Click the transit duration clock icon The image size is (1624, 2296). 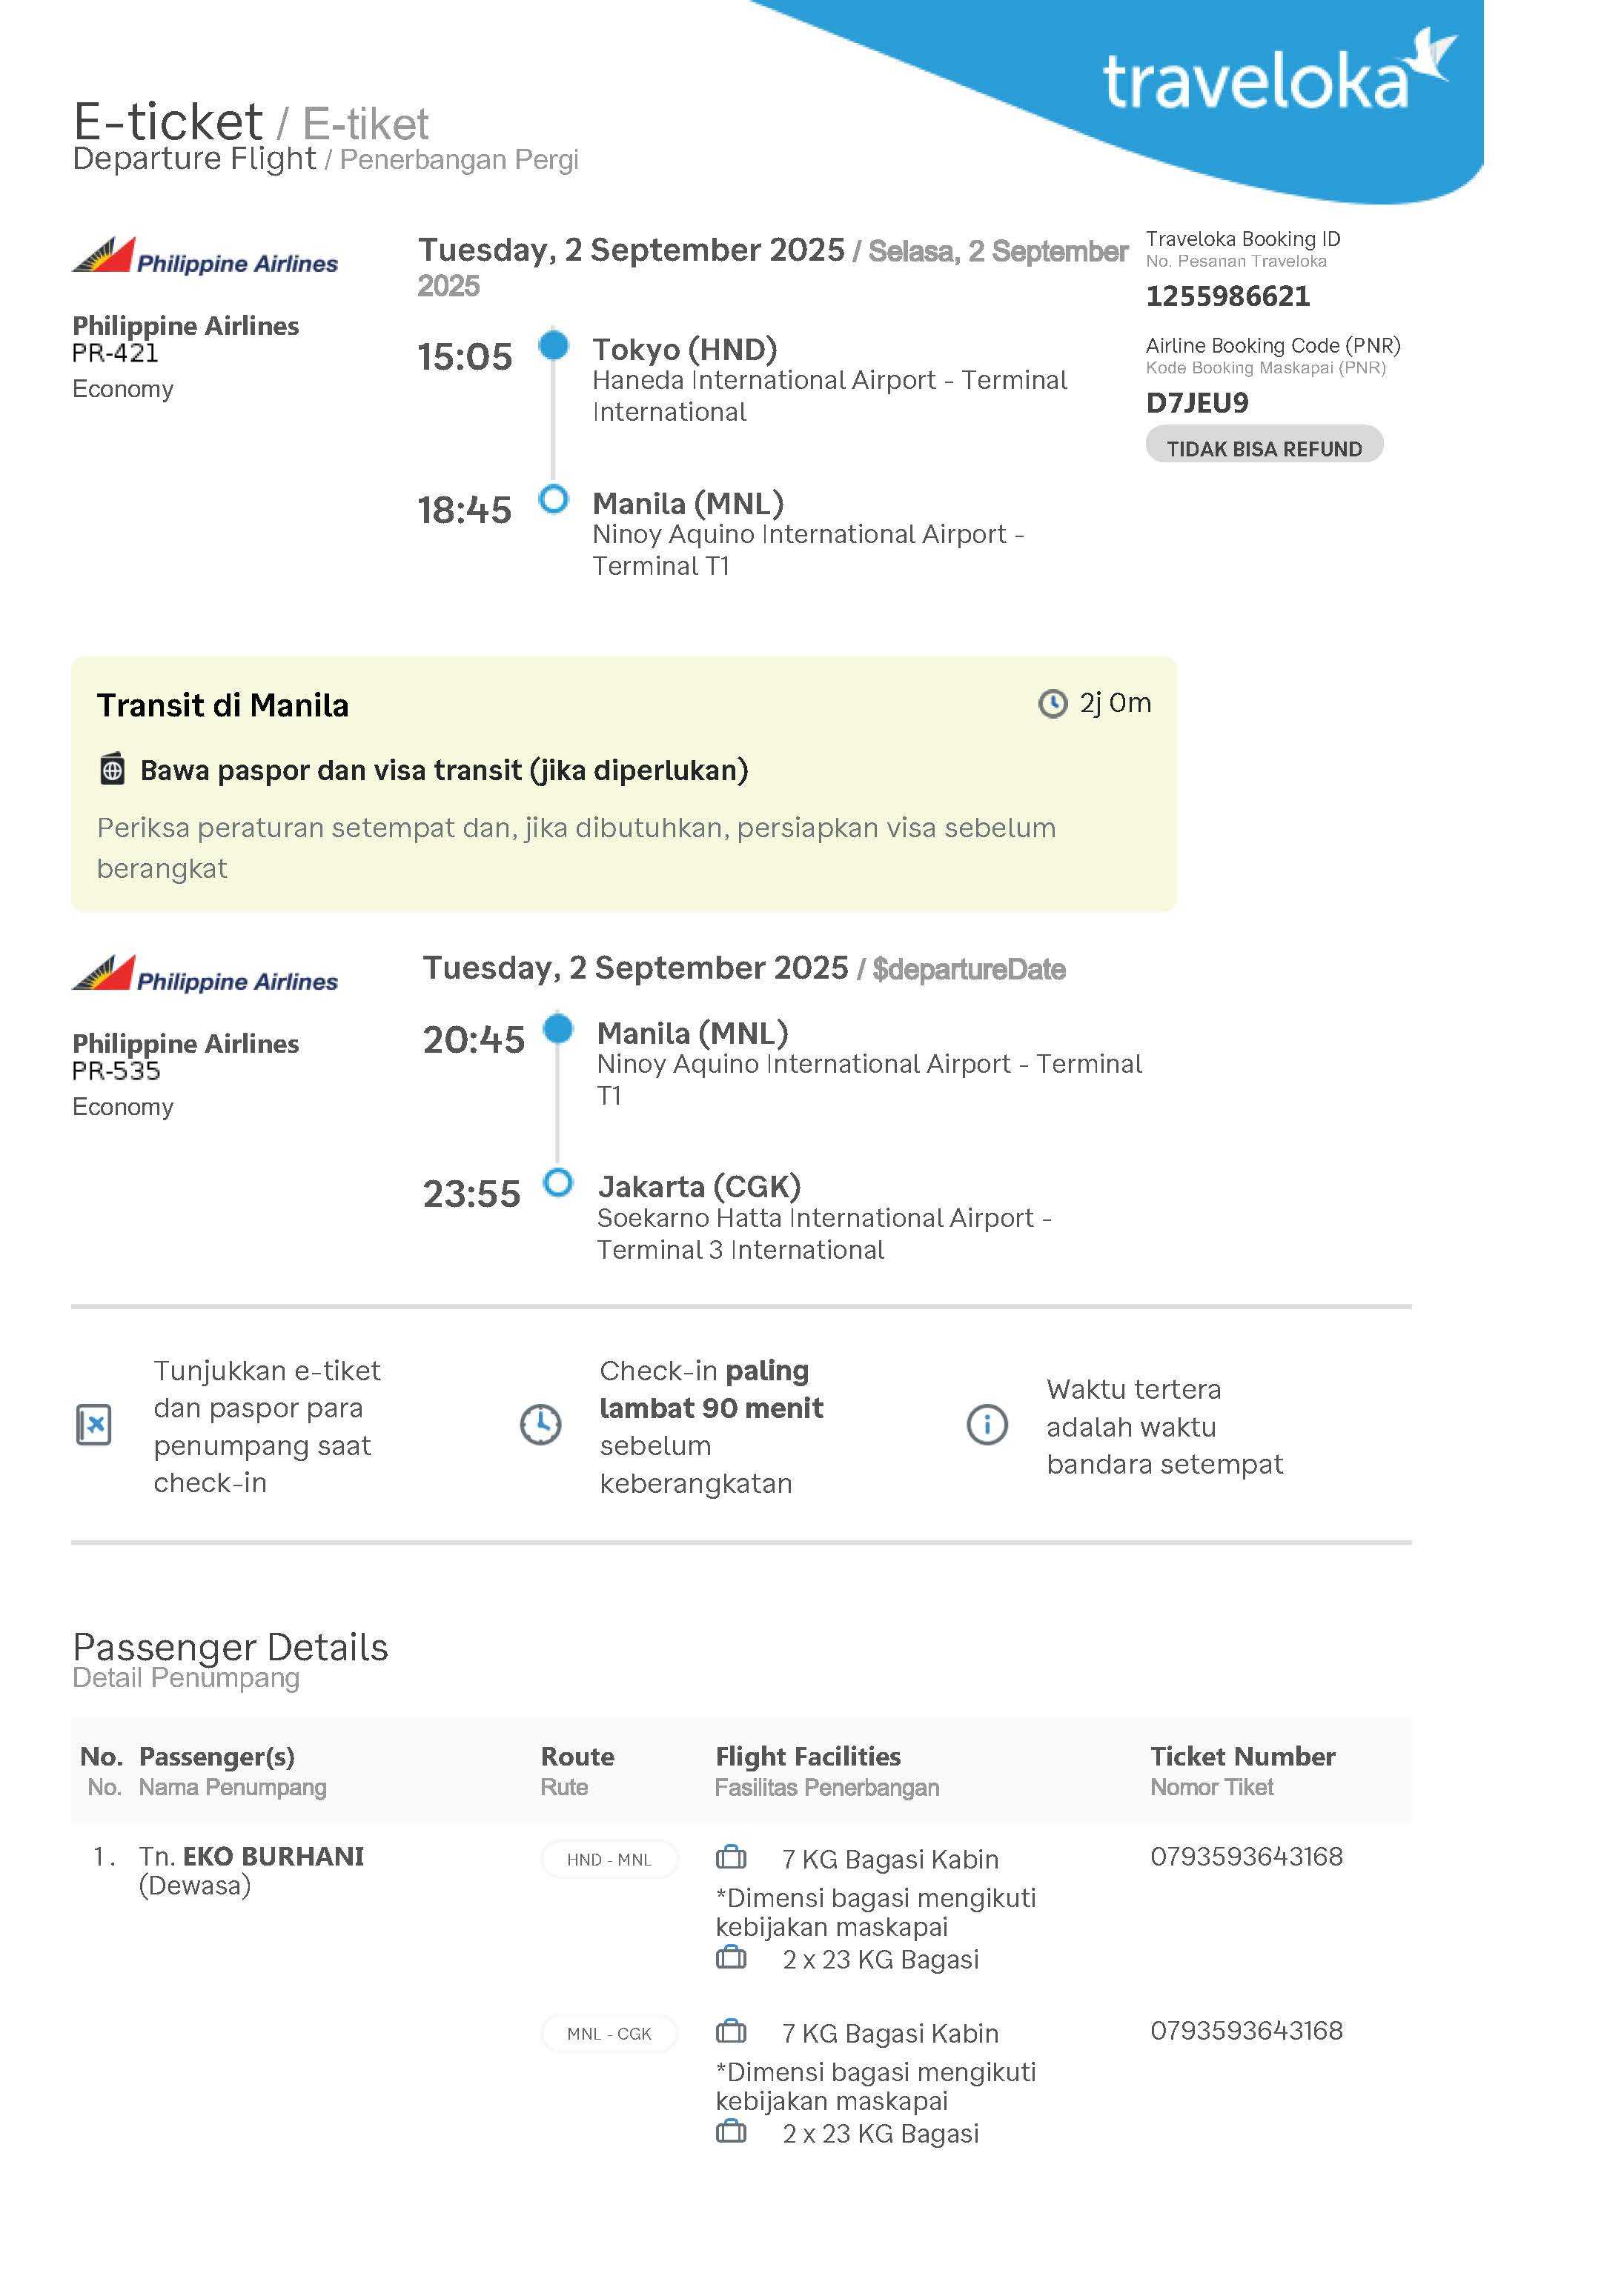coord(1052,704)
